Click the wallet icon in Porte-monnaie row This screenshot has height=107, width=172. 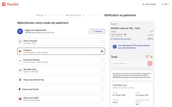coord(20,42)
